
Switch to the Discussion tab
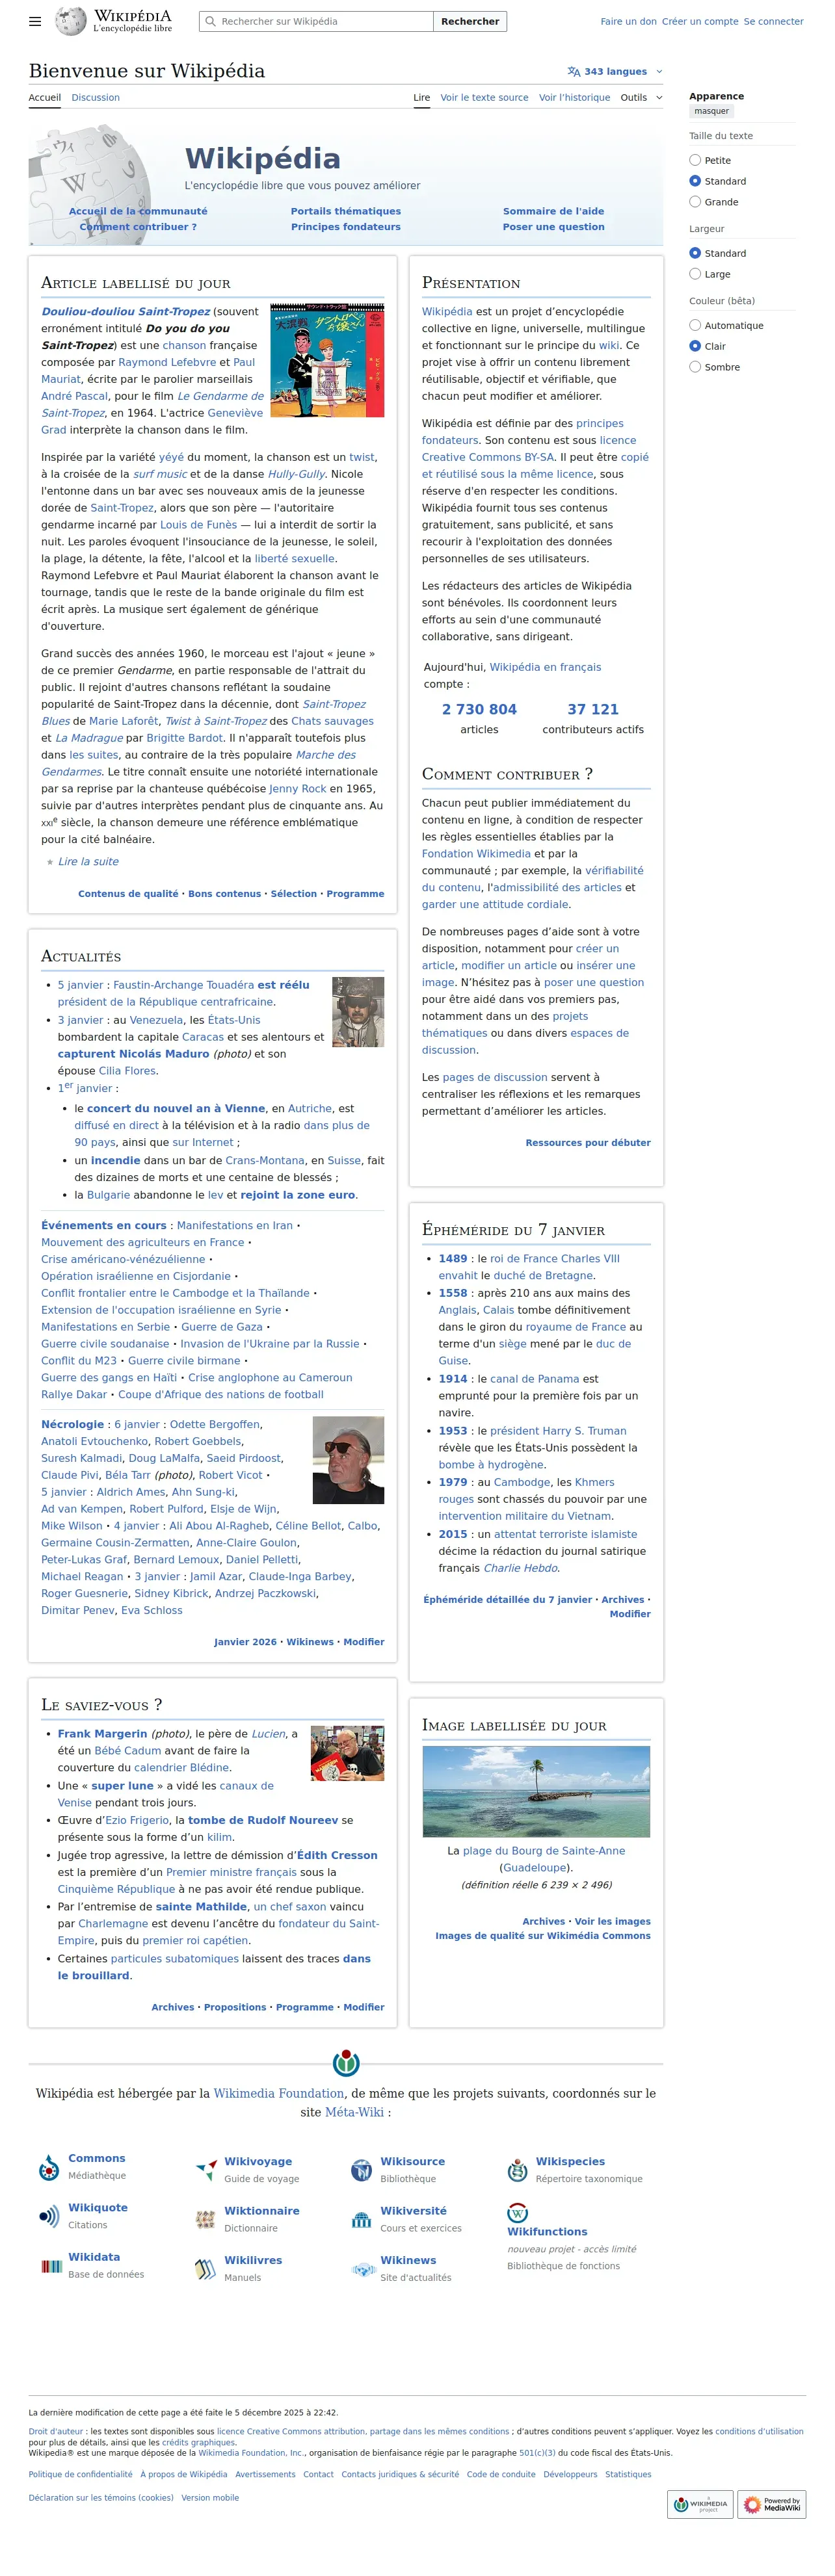(x=96, y=98)
